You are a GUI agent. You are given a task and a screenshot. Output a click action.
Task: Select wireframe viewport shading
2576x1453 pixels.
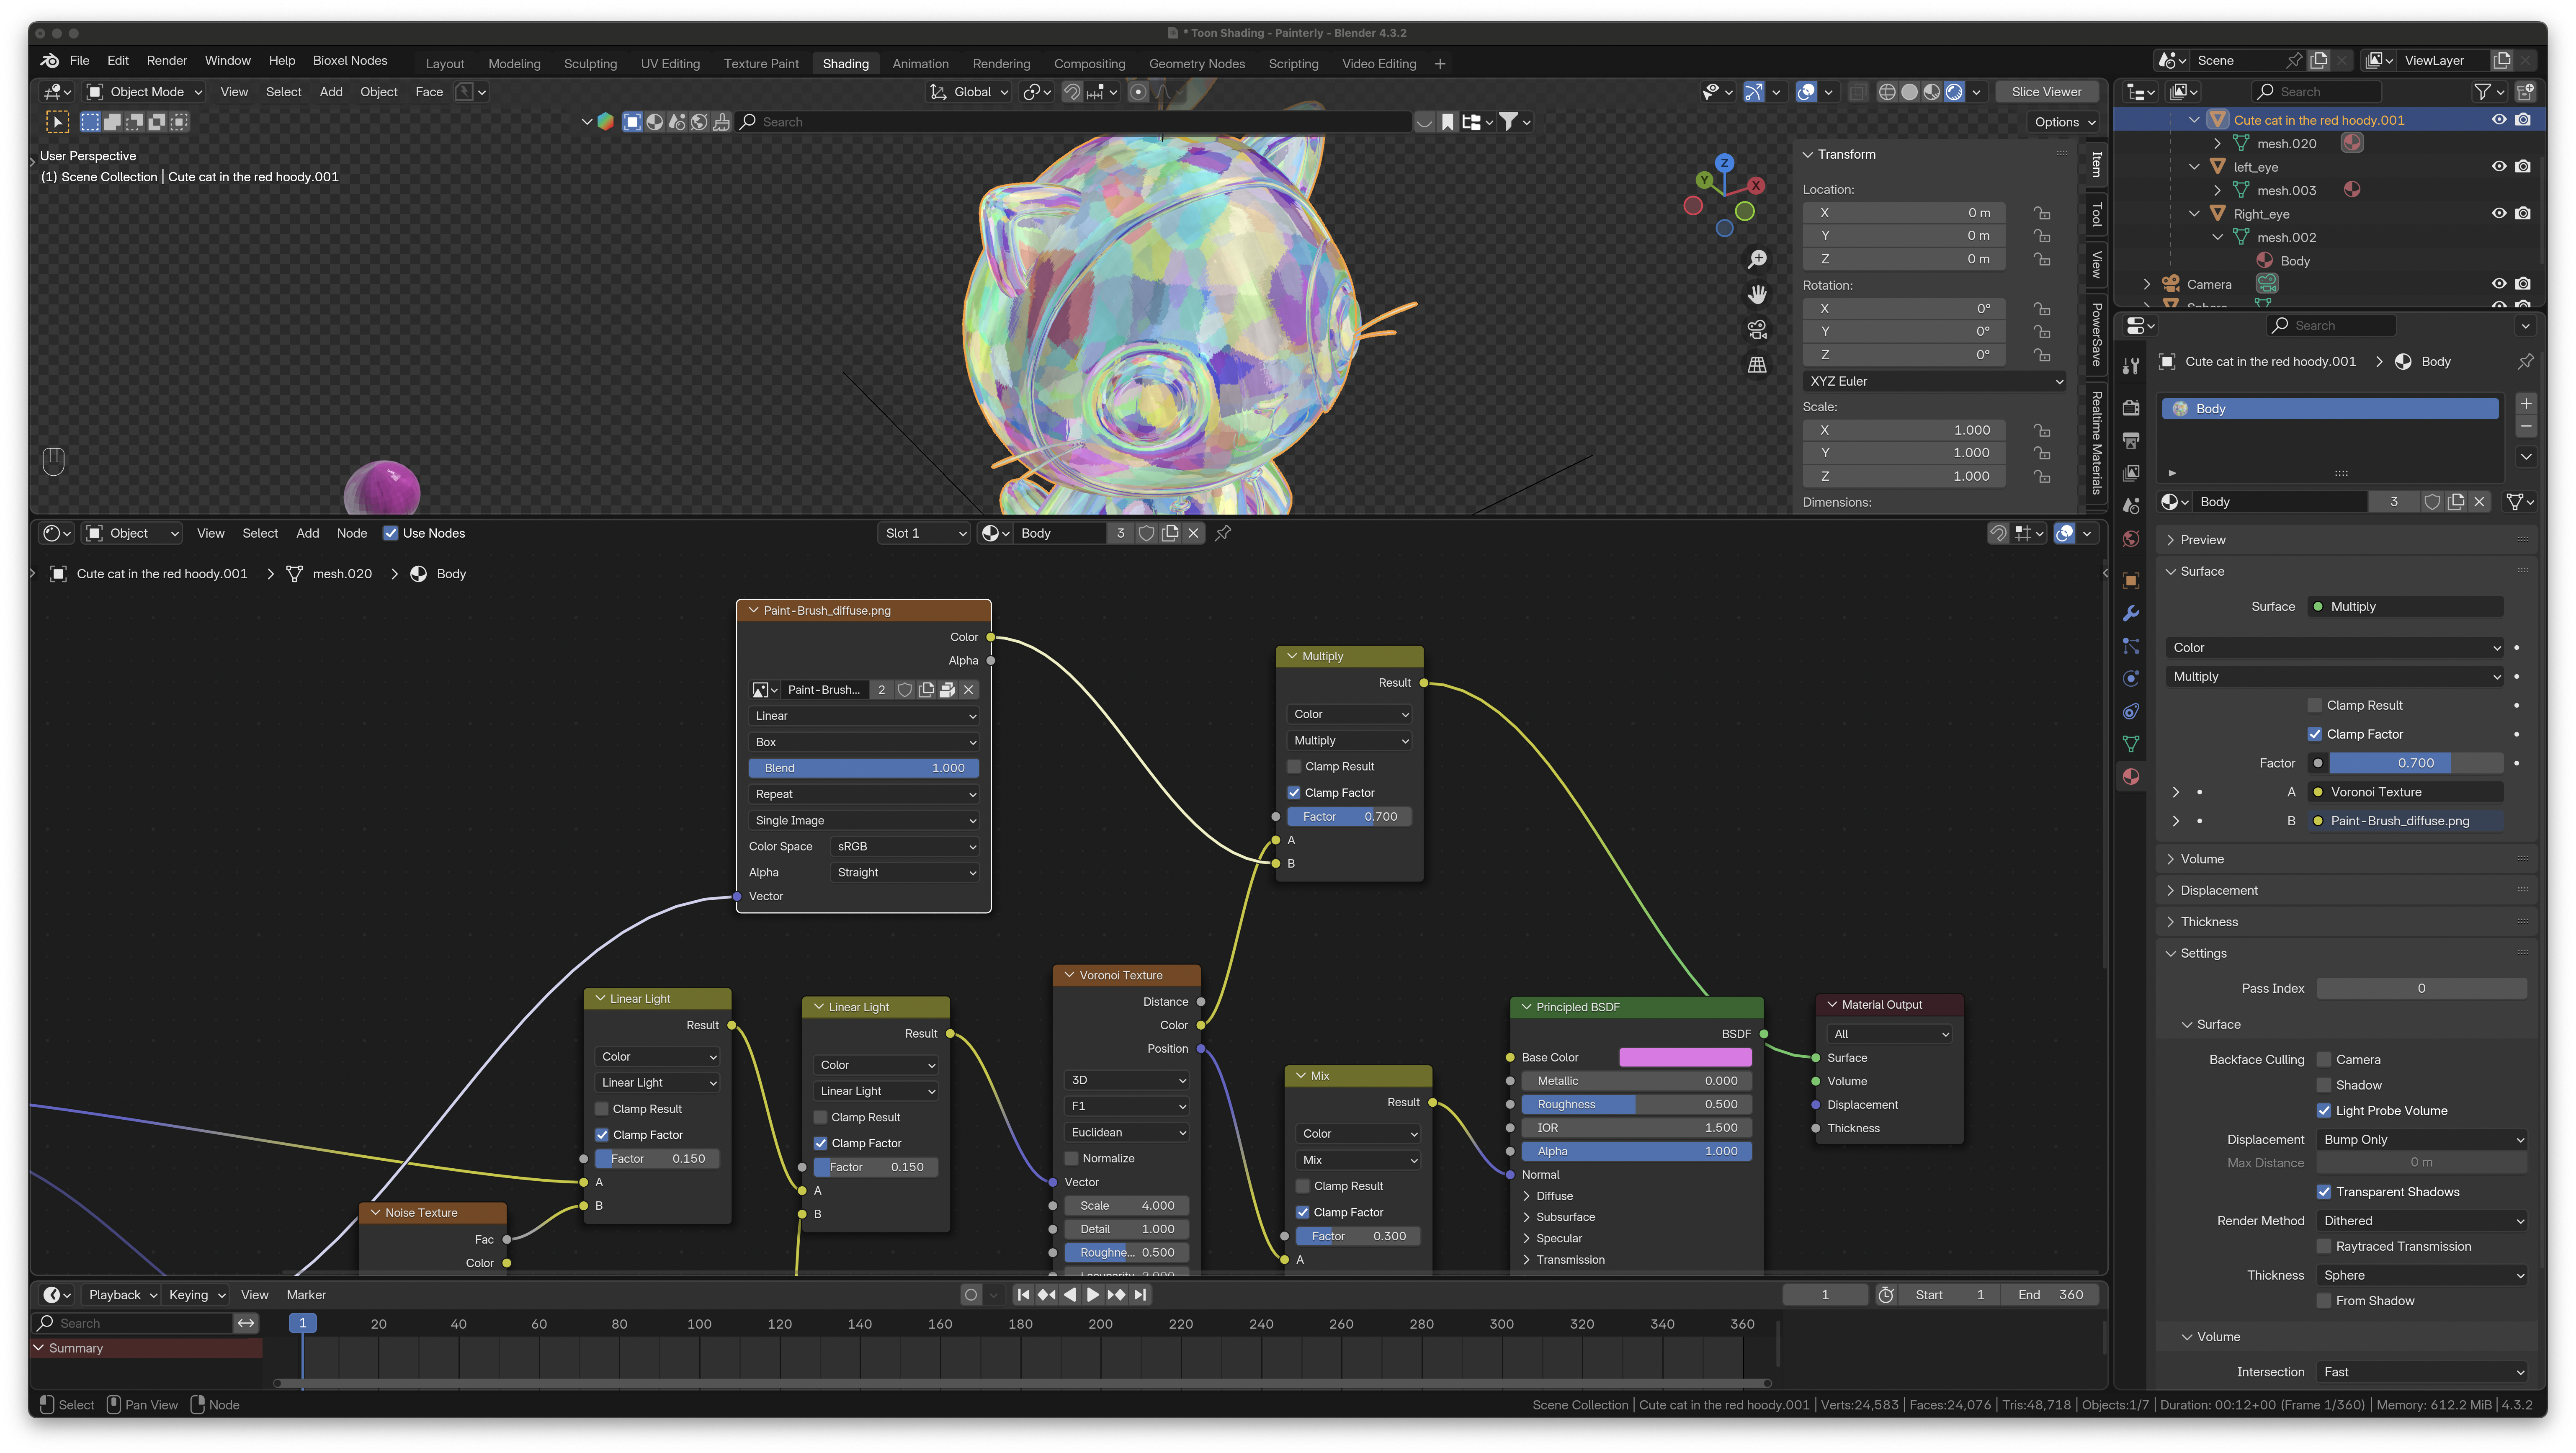tap(1887, 92)
